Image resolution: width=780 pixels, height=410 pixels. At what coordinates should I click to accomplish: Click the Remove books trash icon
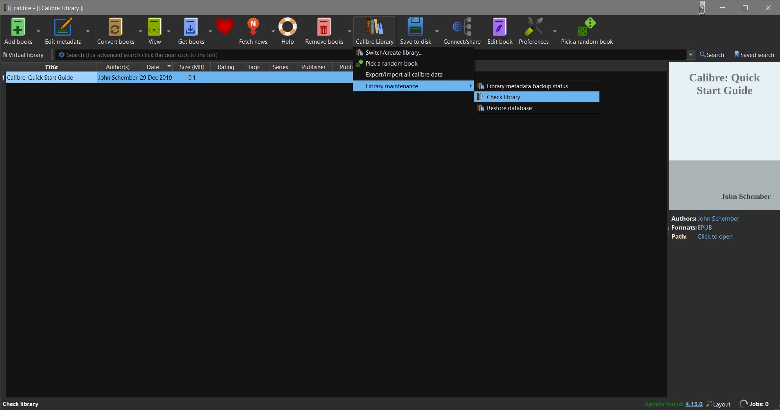coord(324,27)
